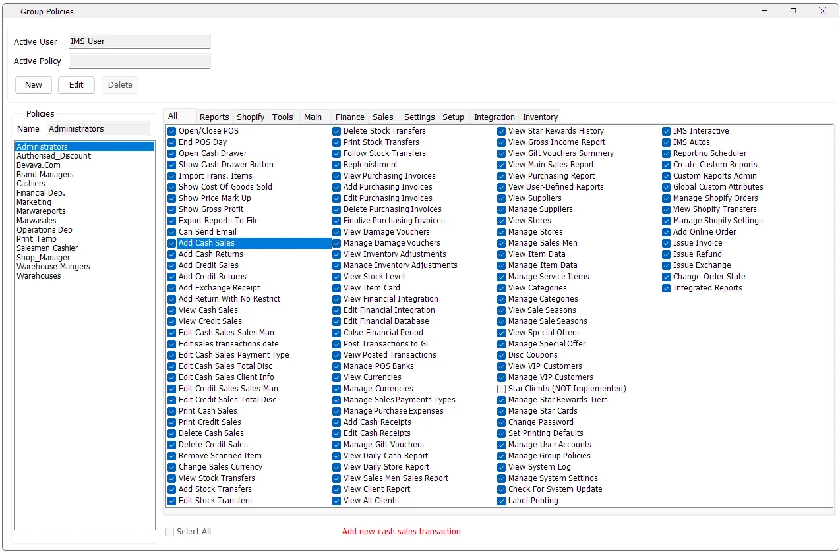Select the Marwasales policy
The height and width of the screenshot is (552, 840).
click(x=85, y=221)
